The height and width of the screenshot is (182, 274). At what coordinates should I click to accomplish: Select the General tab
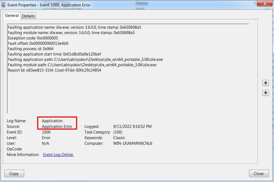click(12, 15)
